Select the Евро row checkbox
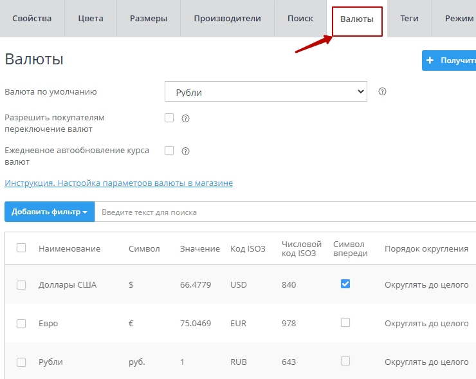 coord(21,324)
